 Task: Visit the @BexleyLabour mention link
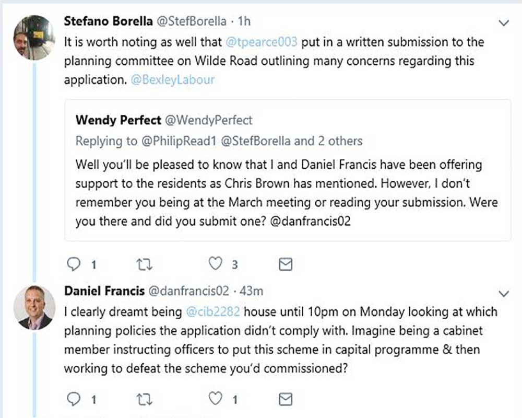173,80
